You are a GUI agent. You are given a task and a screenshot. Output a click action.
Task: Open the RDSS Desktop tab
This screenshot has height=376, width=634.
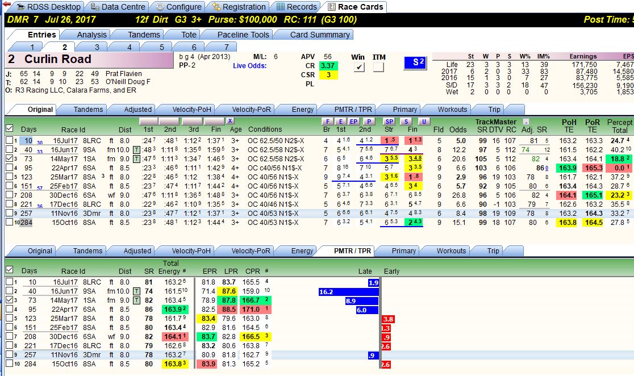(x=48, y=7)
